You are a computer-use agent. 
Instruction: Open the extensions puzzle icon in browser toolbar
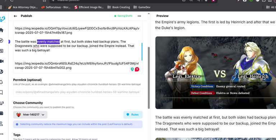point(264,1)
